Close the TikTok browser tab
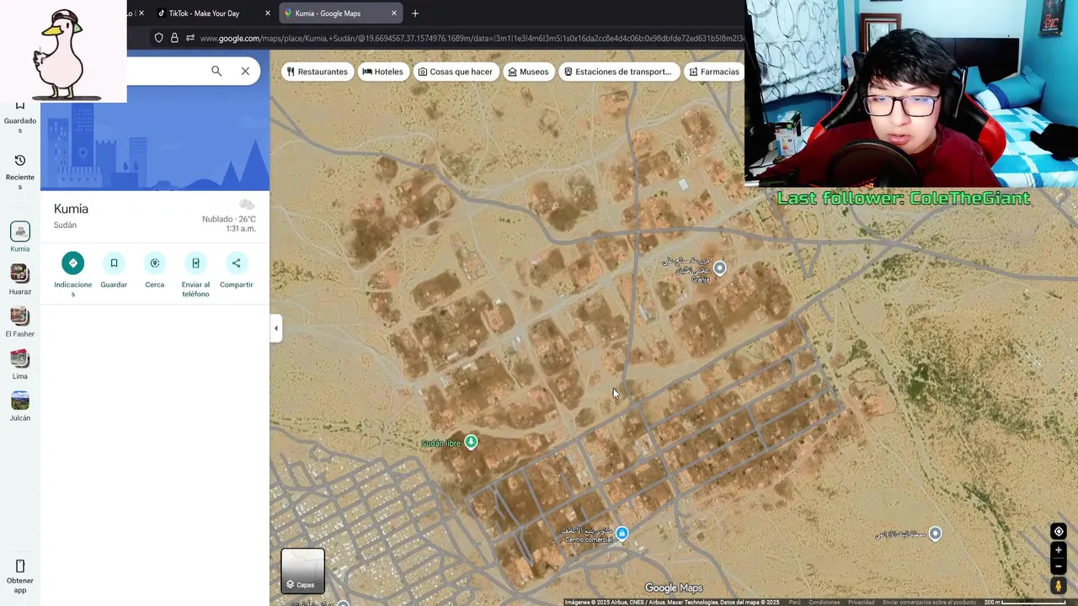Image resolution: width=1078 pixels, height=606 pixels. pyautogui.click(x=268, y=13)
